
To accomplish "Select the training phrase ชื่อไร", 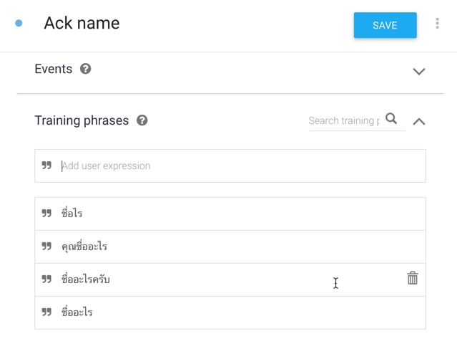I will [x=72, y=214].
